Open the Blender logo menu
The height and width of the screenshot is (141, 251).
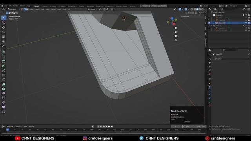click(2, 6)
